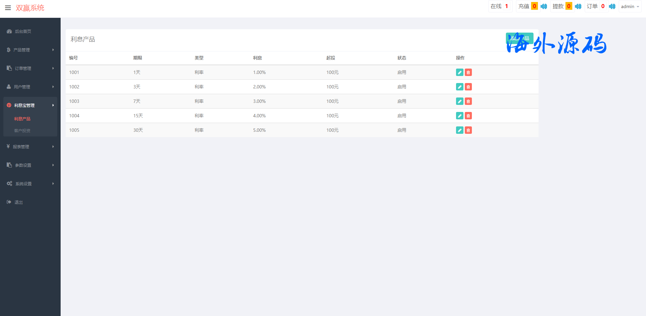Edit product 1001 with pencil icon
The width and height of the screenshot is (646, 316).
point(459,72)
